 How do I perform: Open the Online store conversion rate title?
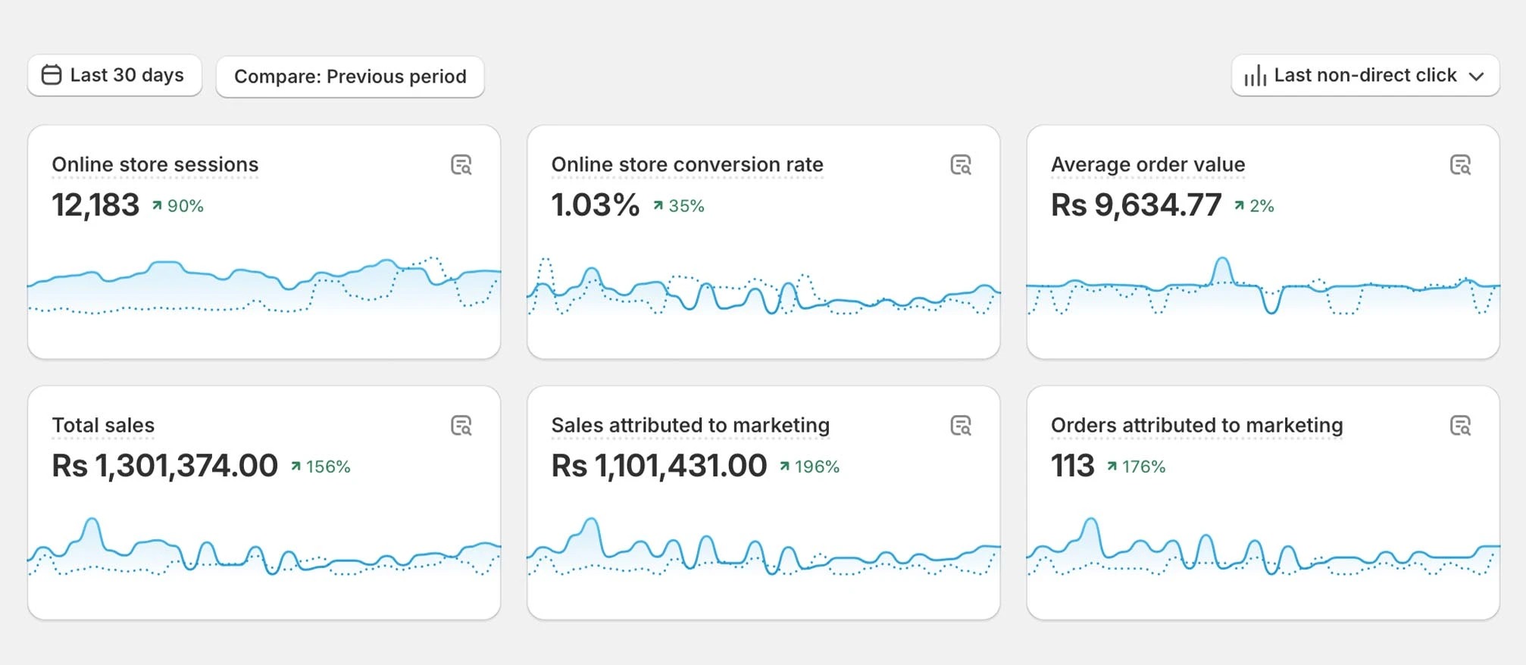[687, 164]
